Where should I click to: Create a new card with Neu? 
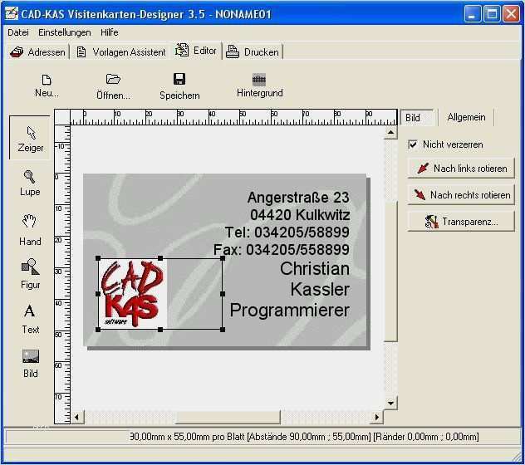(x=47, y=86)
